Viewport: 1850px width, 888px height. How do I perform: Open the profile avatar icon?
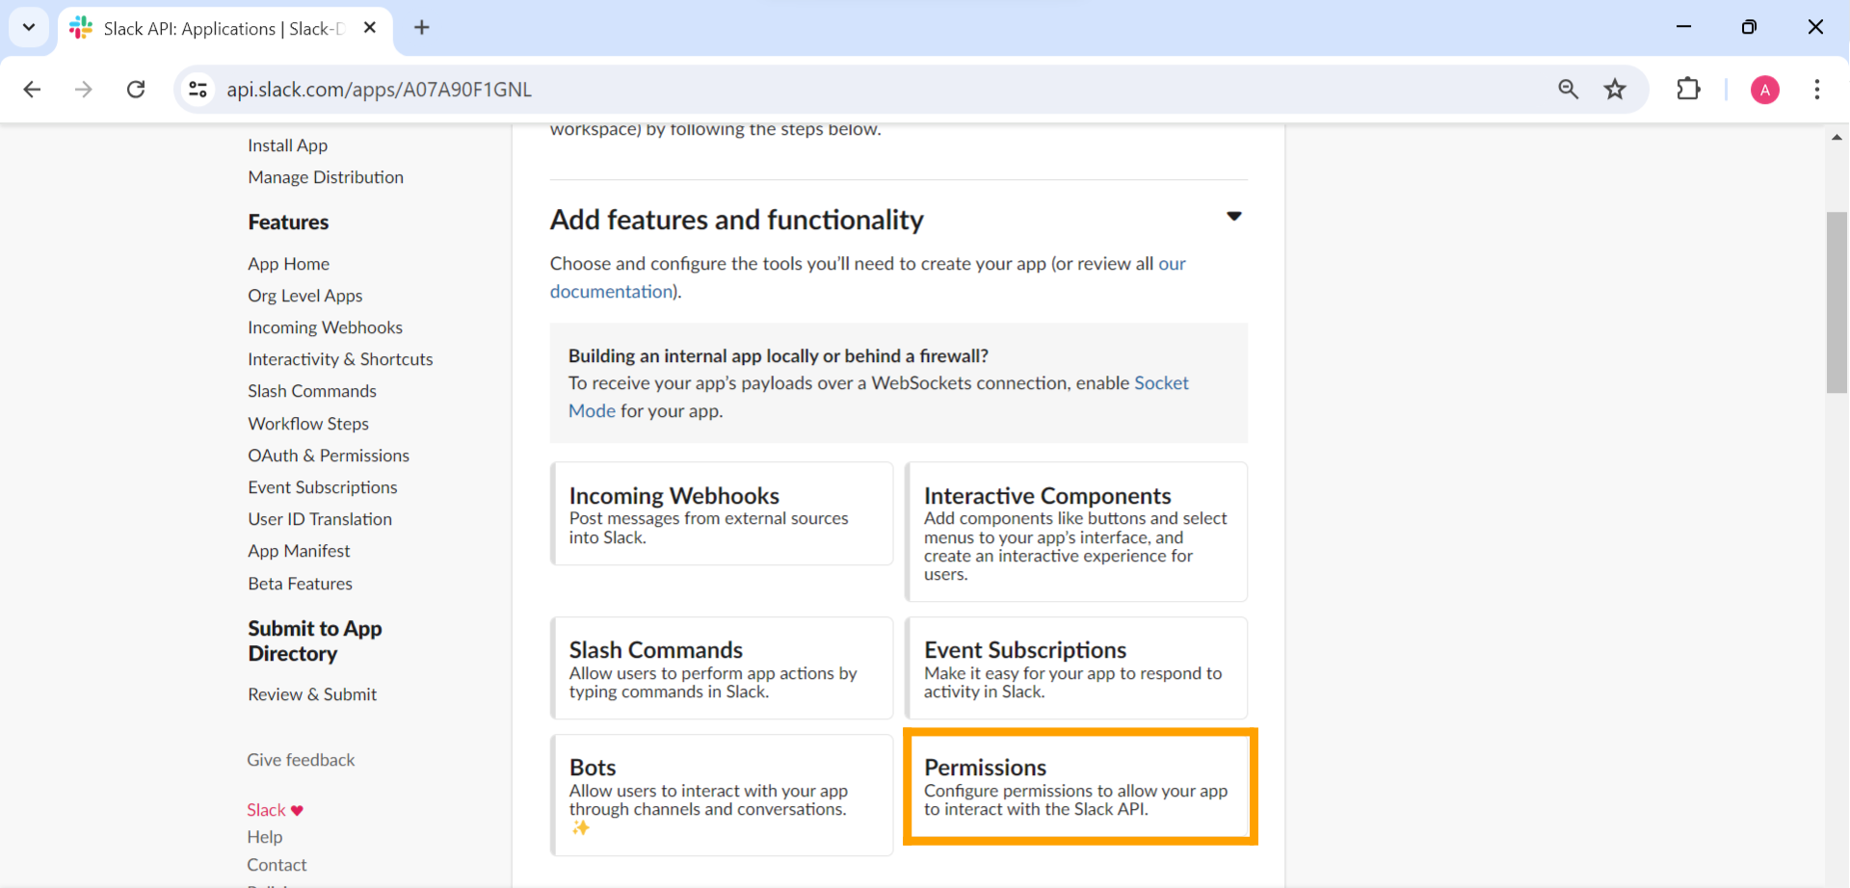click(x=1764, y=90)
